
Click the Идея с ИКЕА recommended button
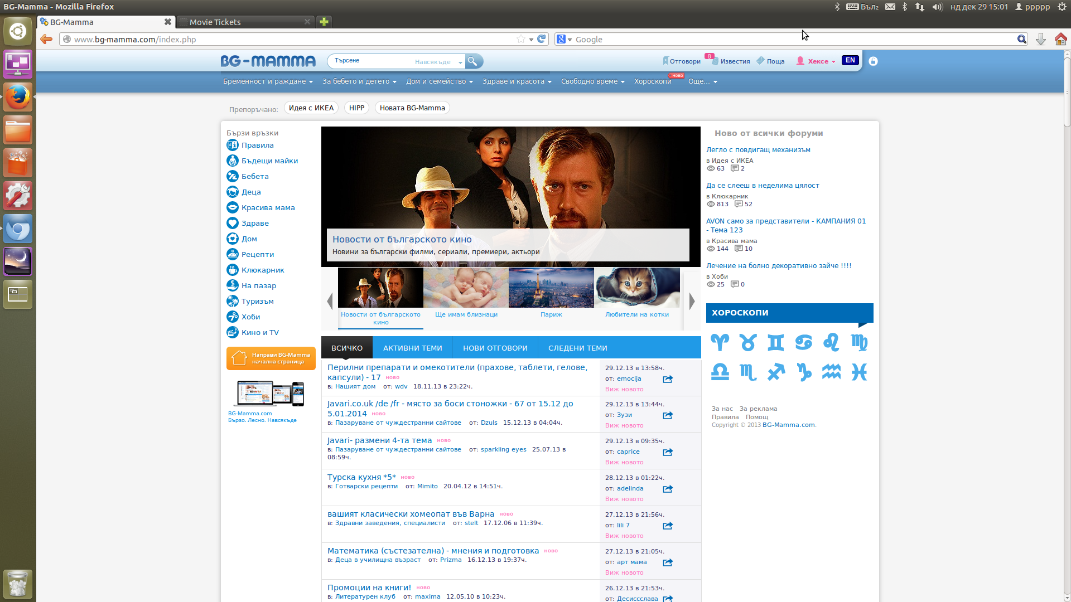tap(311, 108)
